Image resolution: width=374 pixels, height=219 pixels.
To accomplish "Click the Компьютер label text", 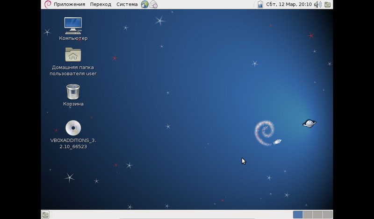I will click(x=73, y=38).
